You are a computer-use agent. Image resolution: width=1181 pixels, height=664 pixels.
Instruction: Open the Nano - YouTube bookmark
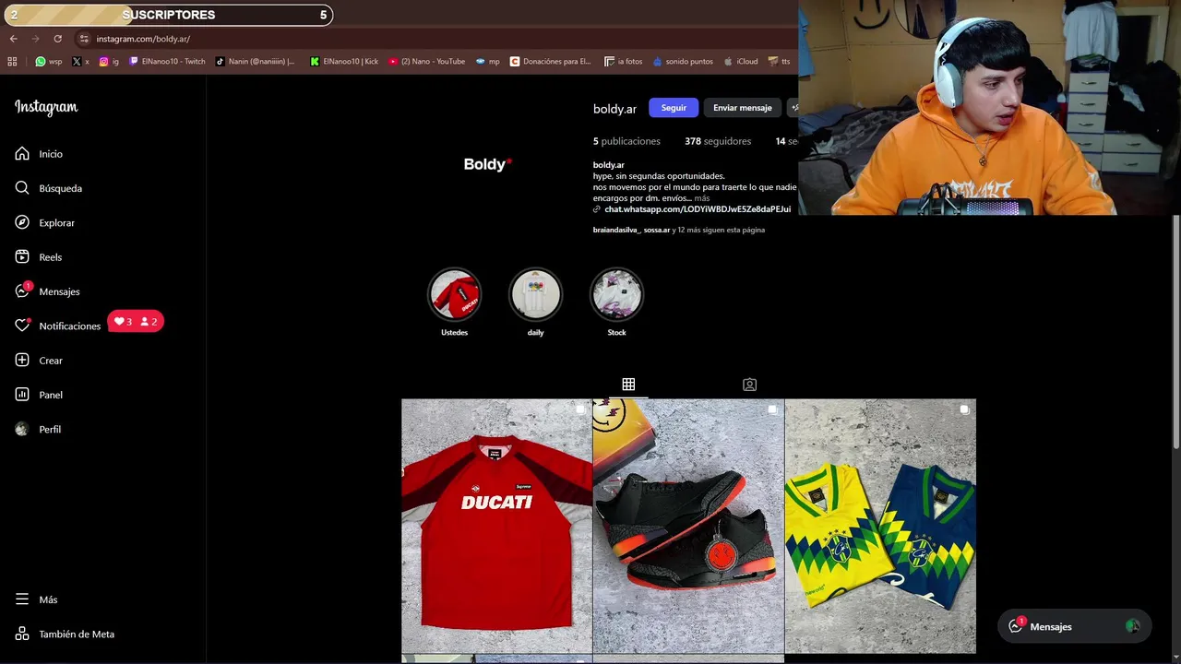[x=426, y=62]
